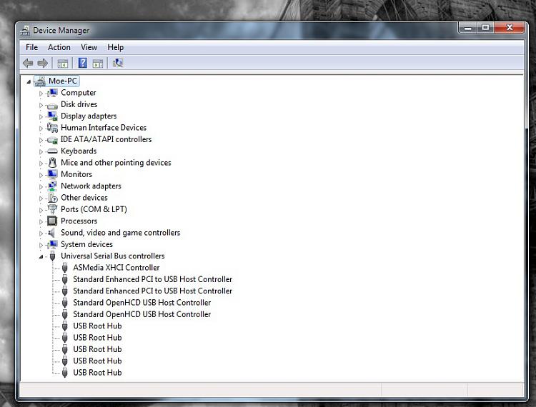Image resolution: width=536 pixels, height=407 pixels.
Task: Select Ports (COM & LPT) label
Action: click(94, 209)
